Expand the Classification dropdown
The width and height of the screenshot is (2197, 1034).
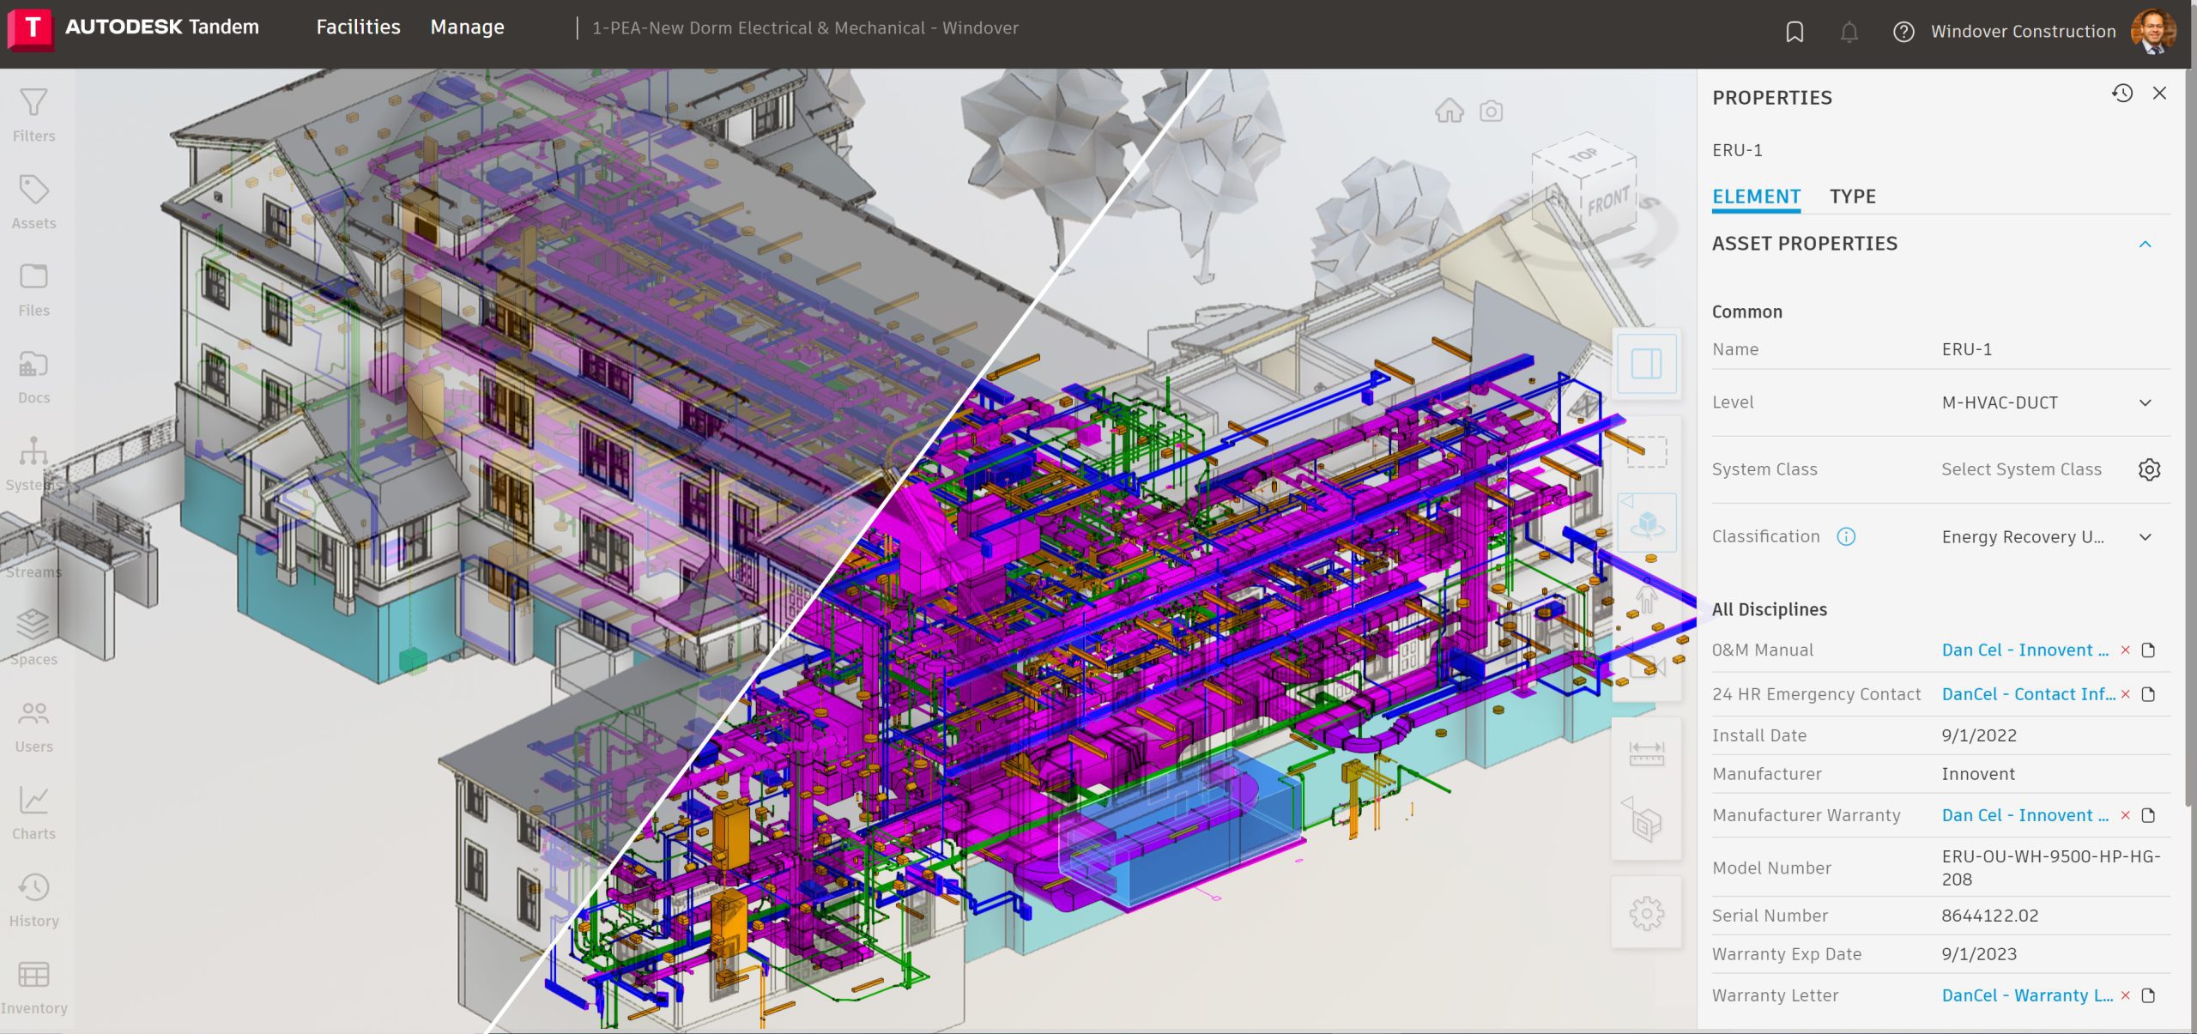(x=2146, y=536)
